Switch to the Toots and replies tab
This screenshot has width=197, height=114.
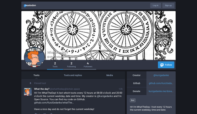73,75
